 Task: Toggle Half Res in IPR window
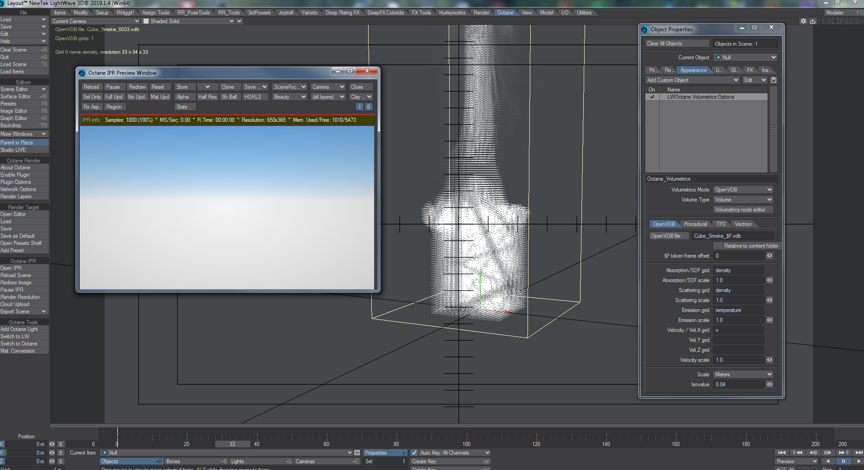[x=207, y=97]
